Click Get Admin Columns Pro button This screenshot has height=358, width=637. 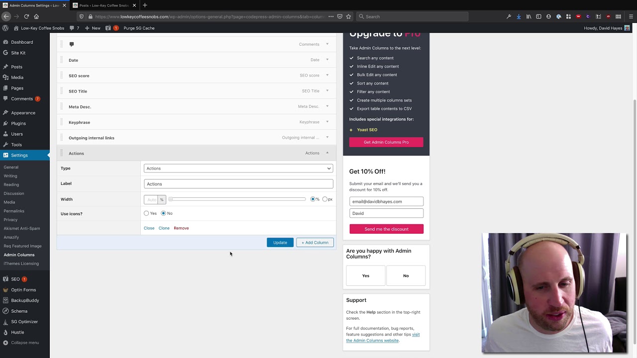click(x=386, y=142)
